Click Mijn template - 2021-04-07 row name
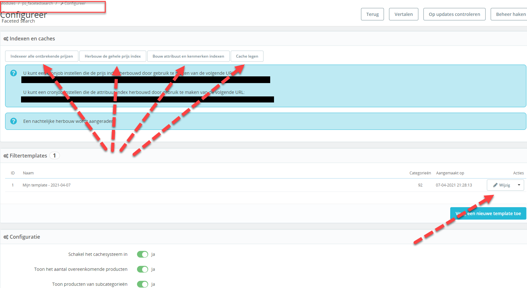 (x=47, y=185)
